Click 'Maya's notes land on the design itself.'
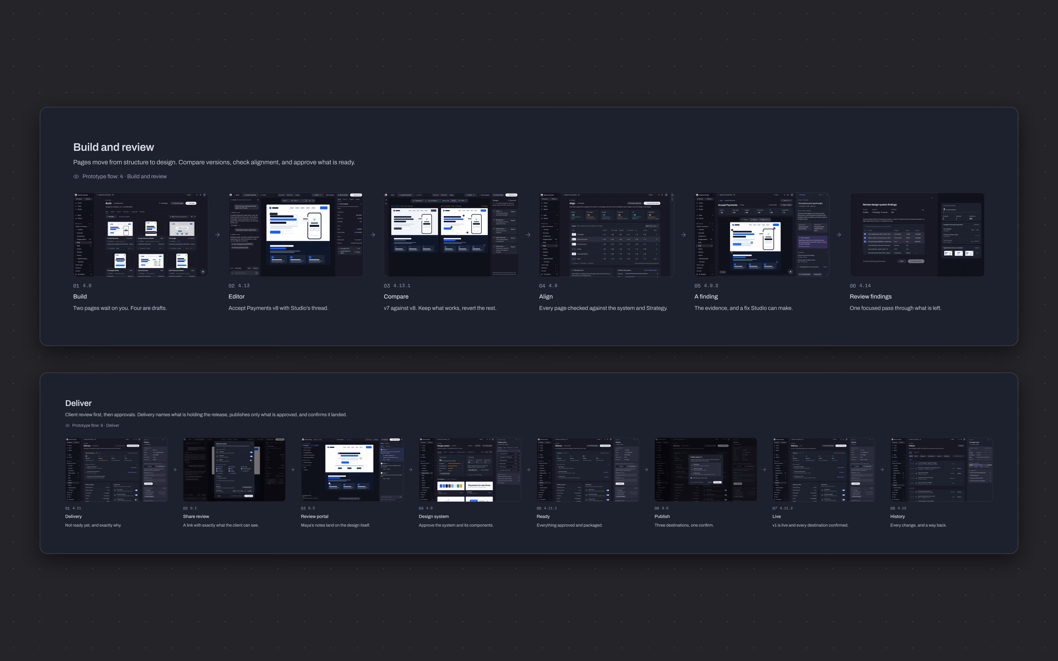 [x=335, y=525]
